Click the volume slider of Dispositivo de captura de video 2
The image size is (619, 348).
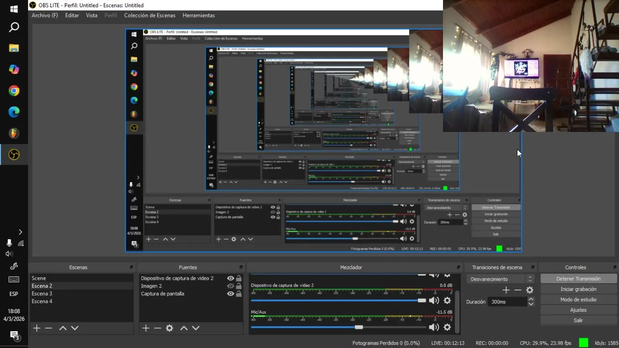click(339, 301)
